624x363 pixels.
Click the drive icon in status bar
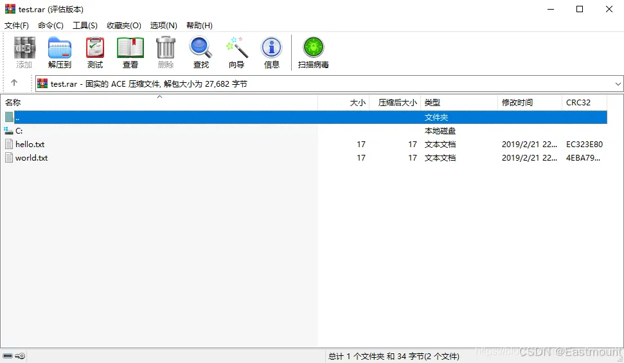click(8, 356)
